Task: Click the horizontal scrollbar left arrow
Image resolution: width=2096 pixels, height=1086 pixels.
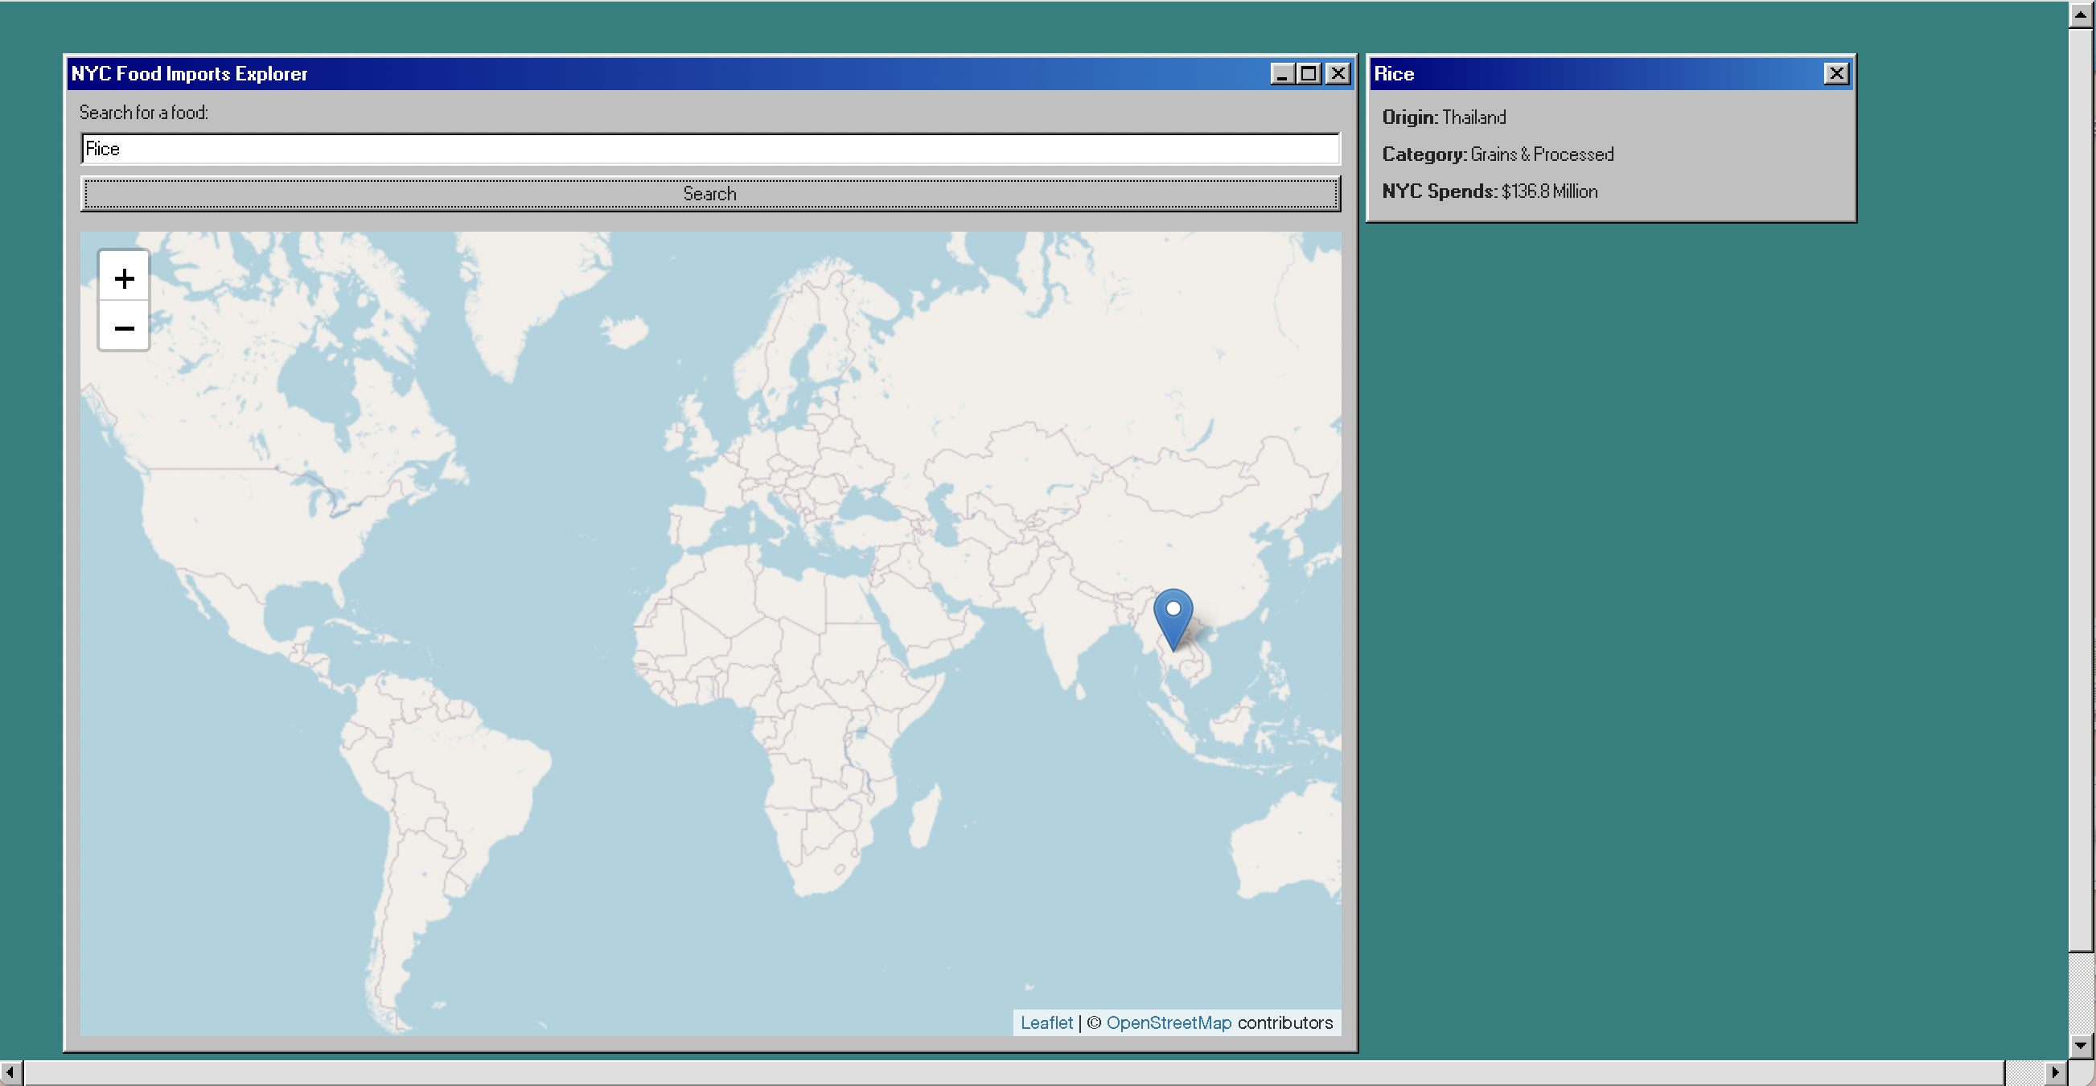Action: coord(10,1072)
